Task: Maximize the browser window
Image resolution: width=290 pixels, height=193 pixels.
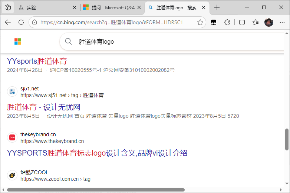Action: [264, 7]
